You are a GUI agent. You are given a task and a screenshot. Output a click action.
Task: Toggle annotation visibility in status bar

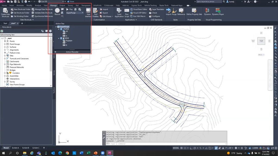pos(216,148)
